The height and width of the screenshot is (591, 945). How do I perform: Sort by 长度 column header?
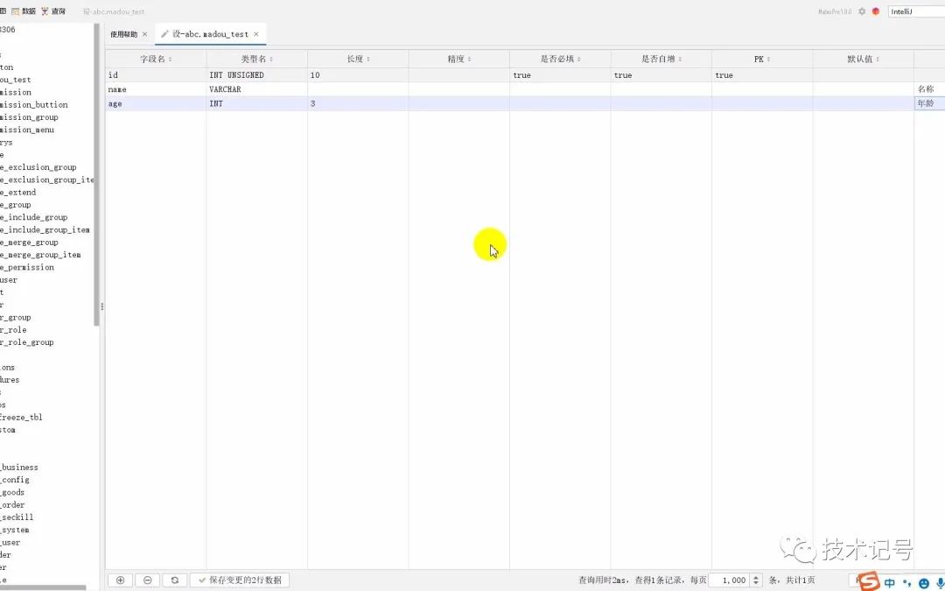tap(358, 60)
